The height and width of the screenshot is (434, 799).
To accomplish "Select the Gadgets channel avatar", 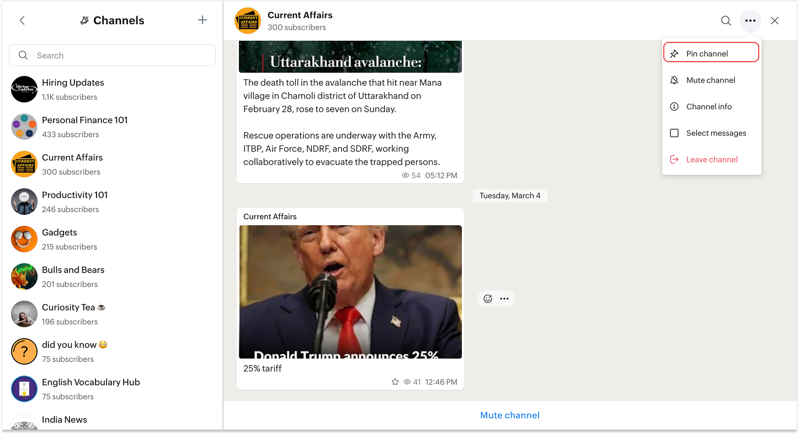I will tap(24, 239).
